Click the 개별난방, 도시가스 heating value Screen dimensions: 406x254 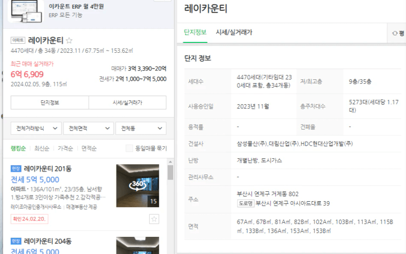point(259,161)
